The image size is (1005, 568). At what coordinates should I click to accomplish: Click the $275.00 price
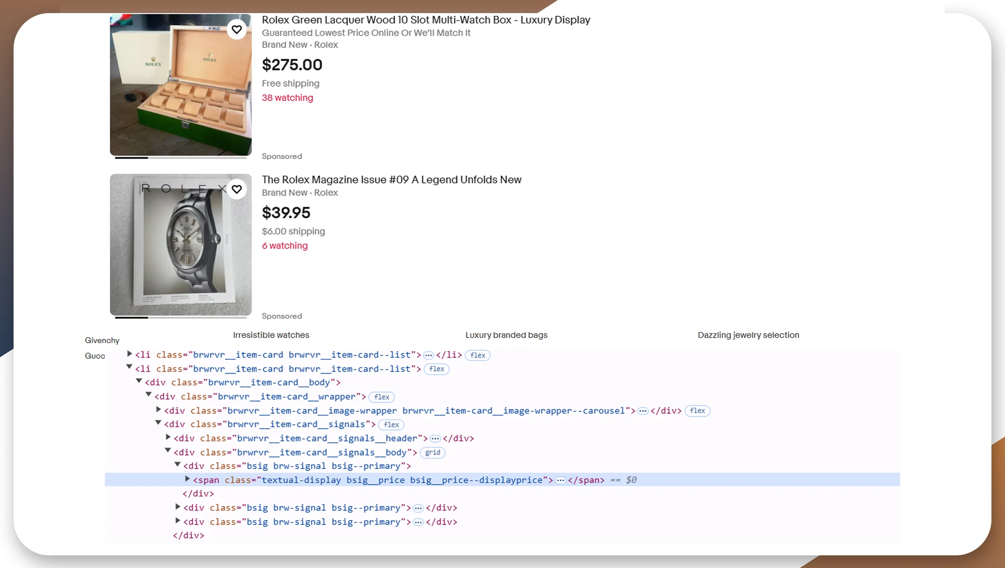292,65
